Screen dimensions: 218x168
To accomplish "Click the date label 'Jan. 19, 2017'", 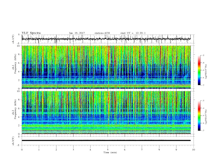I will 77,33.
